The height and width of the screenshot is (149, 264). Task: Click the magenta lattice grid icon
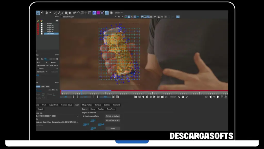[98, 13]
